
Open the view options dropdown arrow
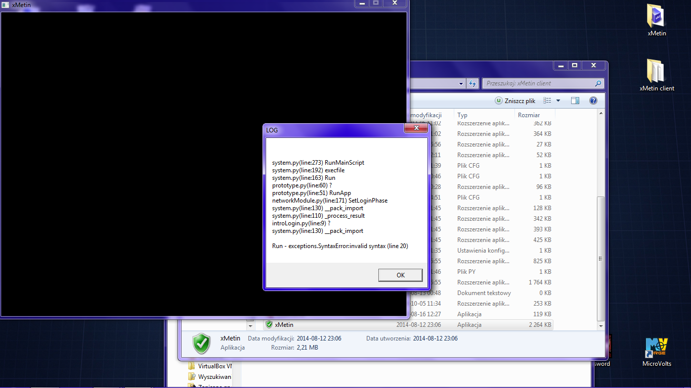tap(558, 101)
